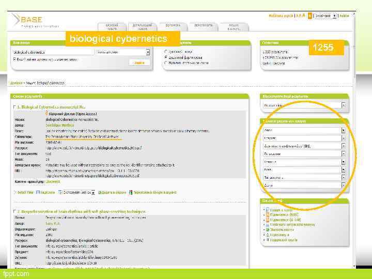This screenshot has width=372, height=279.
Task: Open the third navigation tab (help)
Action: [173, 27]
